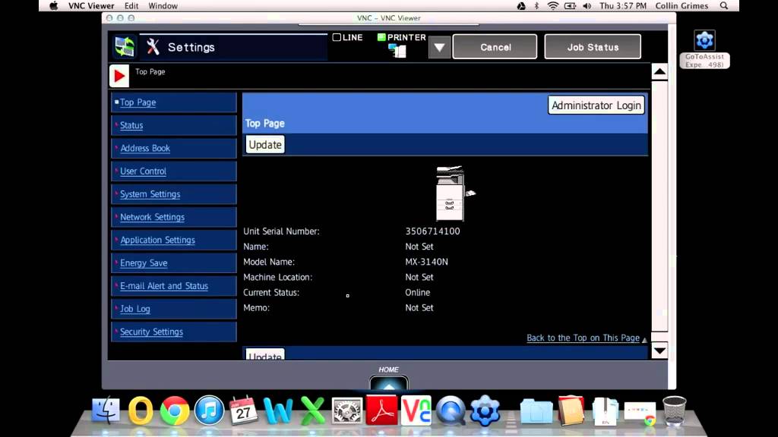Open the User Control sidebar link
Viewport: 778px width, 437px height.
tap(143, 171)
